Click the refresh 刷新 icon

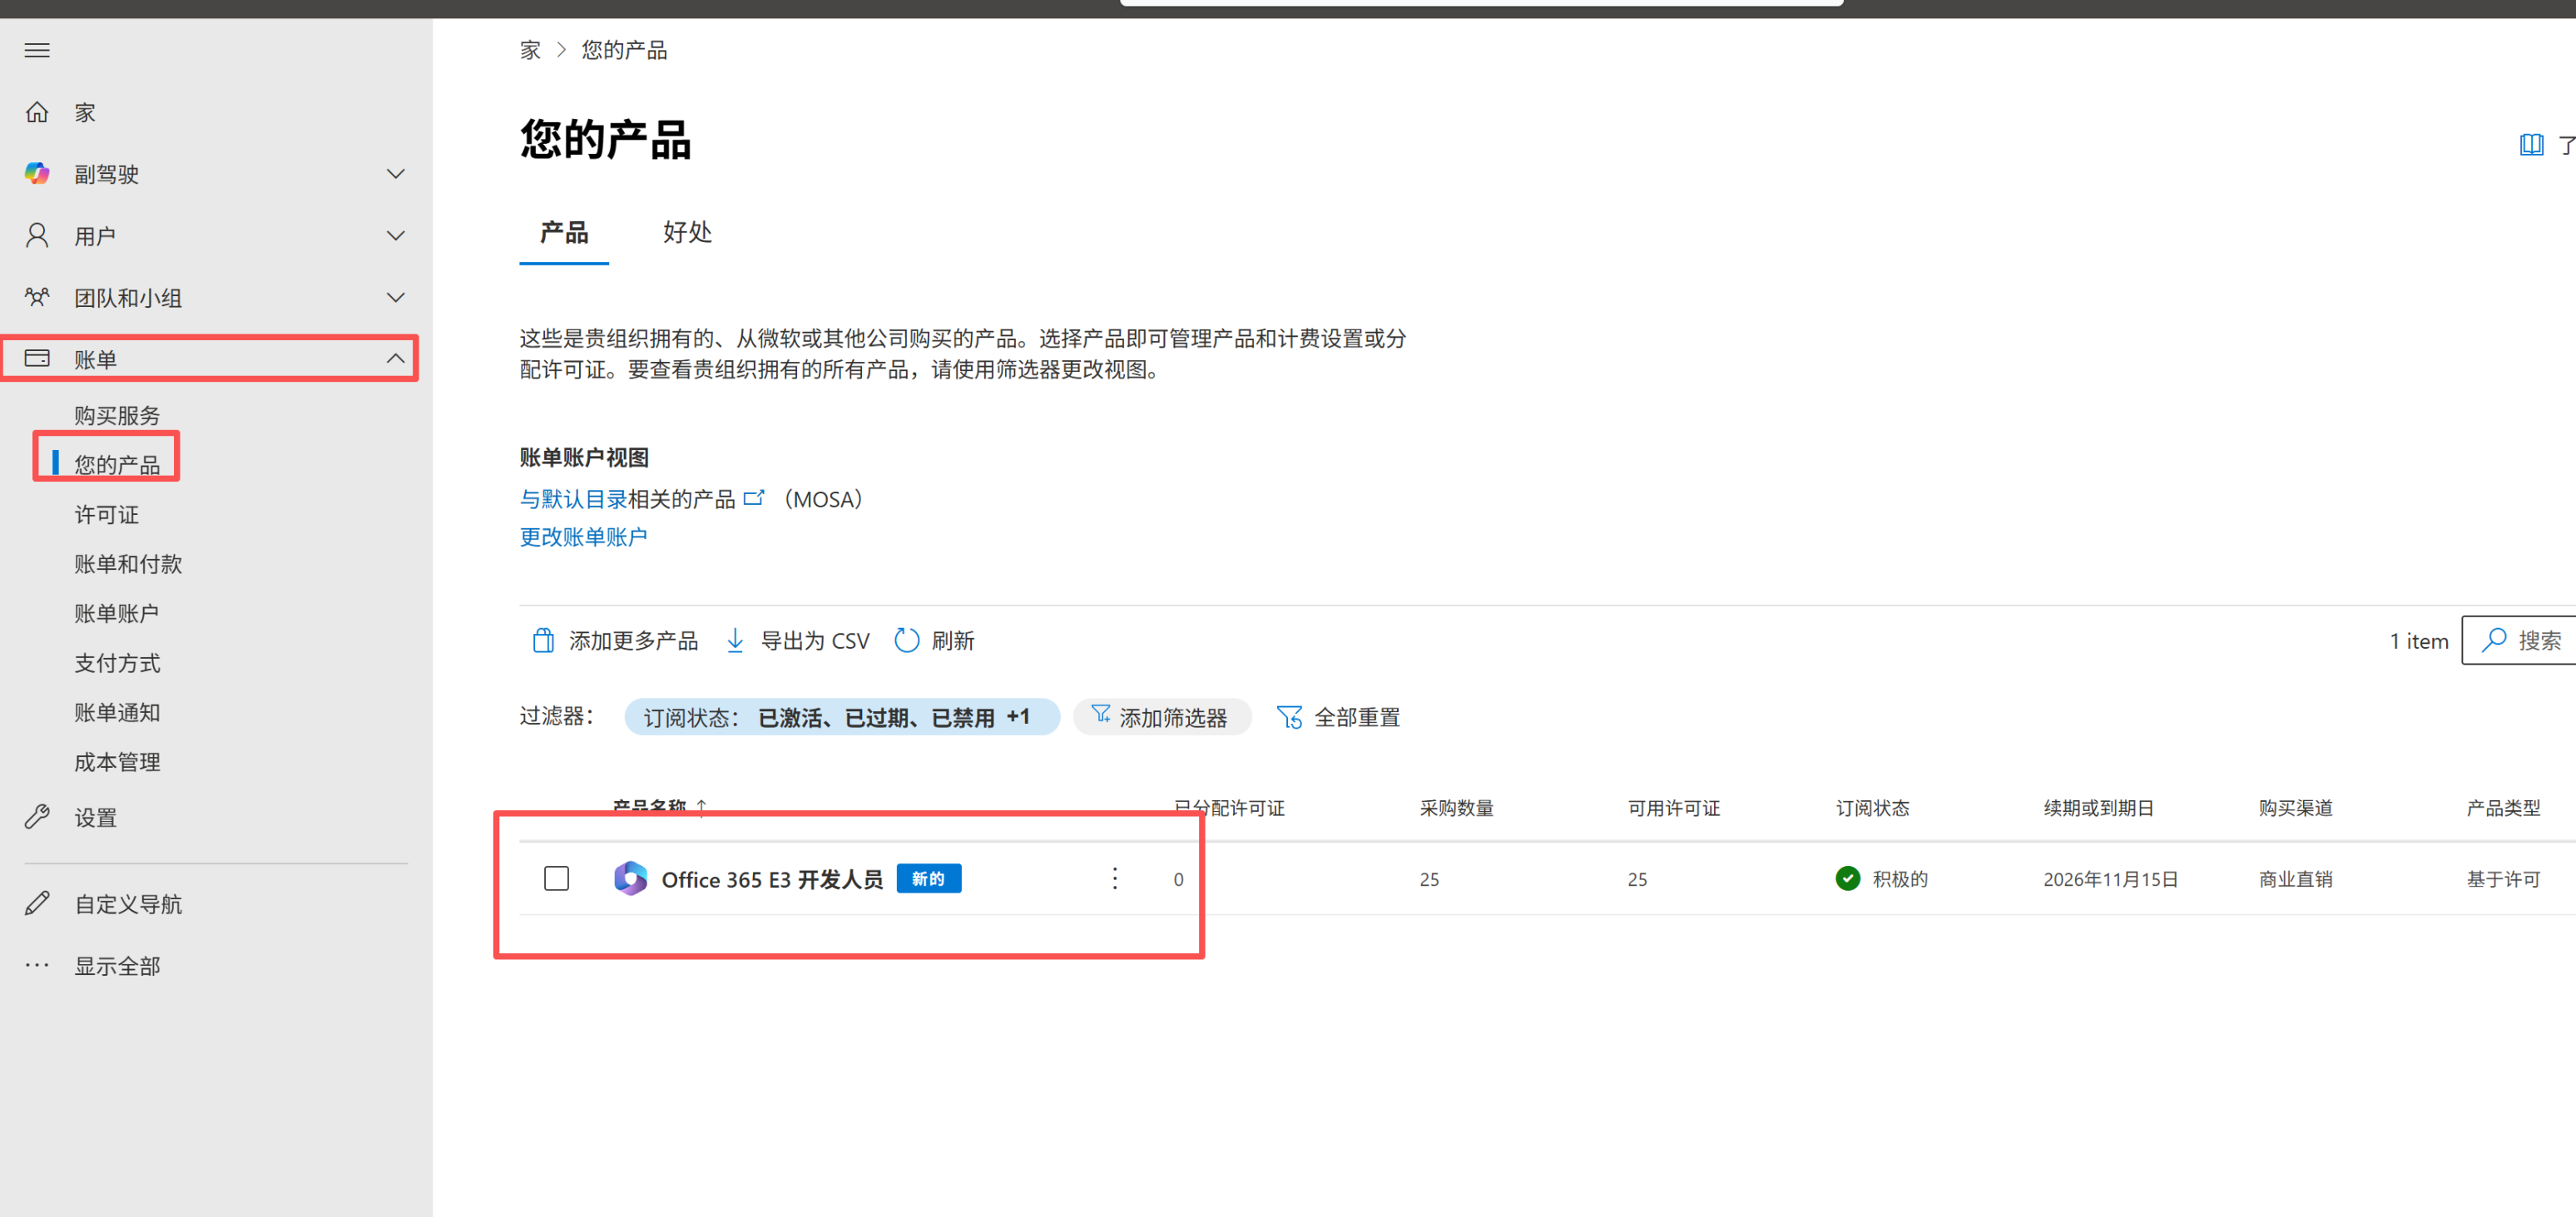click(906, 640)
